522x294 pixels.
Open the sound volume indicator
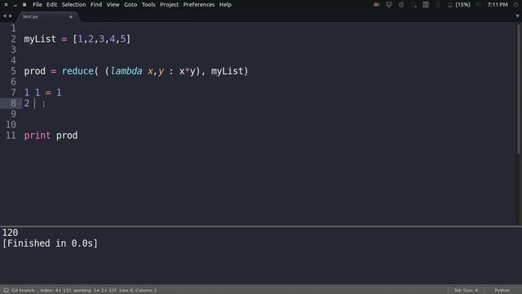[478, 5]
